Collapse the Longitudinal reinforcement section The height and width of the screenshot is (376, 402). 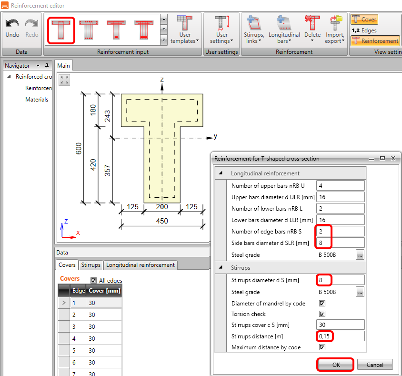(x=220, y=173)
